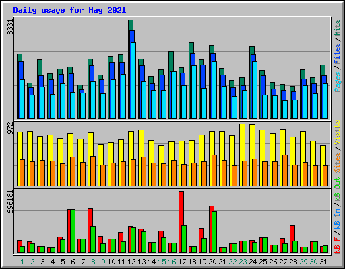345x269 pixels.
Task: Click the "Sites" legend label
Action: (x=338, y=163)
